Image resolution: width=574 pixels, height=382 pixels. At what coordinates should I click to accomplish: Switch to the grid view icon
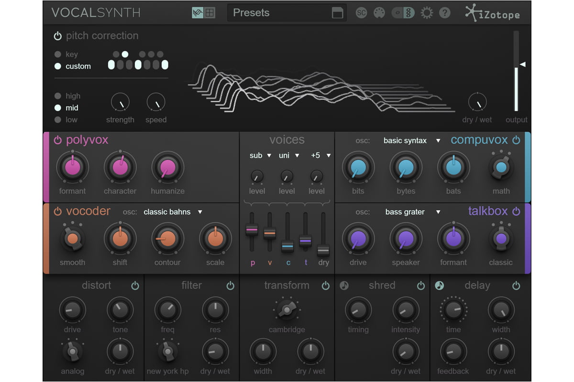(x=210, y=13)
